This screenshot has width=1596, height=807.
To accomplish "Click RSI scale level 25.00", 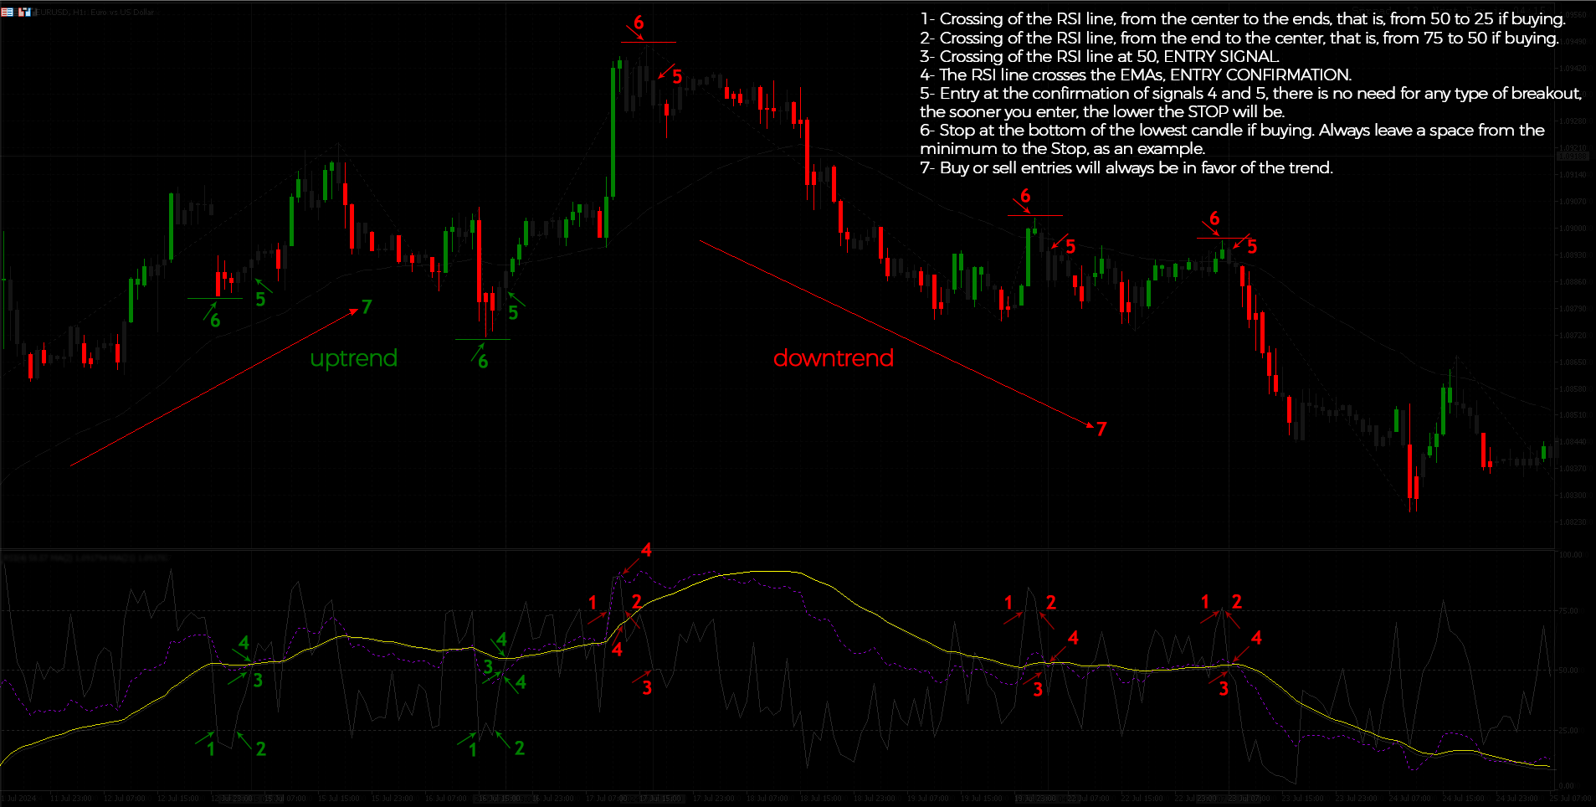I will coord(1569,731).
